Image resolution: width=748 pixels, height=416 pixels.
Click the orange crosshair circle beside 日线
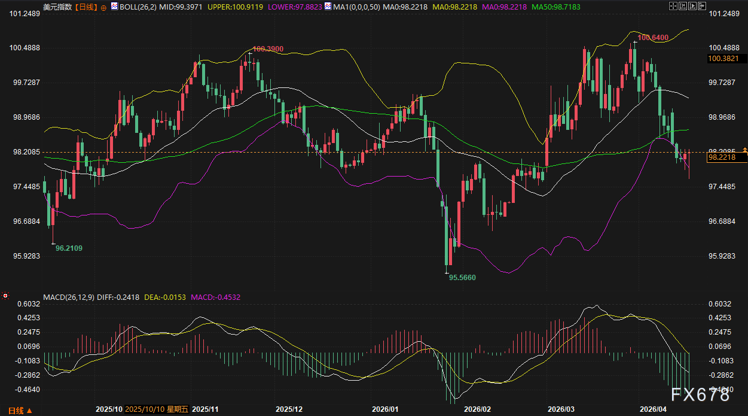click(x=104, y=7)
